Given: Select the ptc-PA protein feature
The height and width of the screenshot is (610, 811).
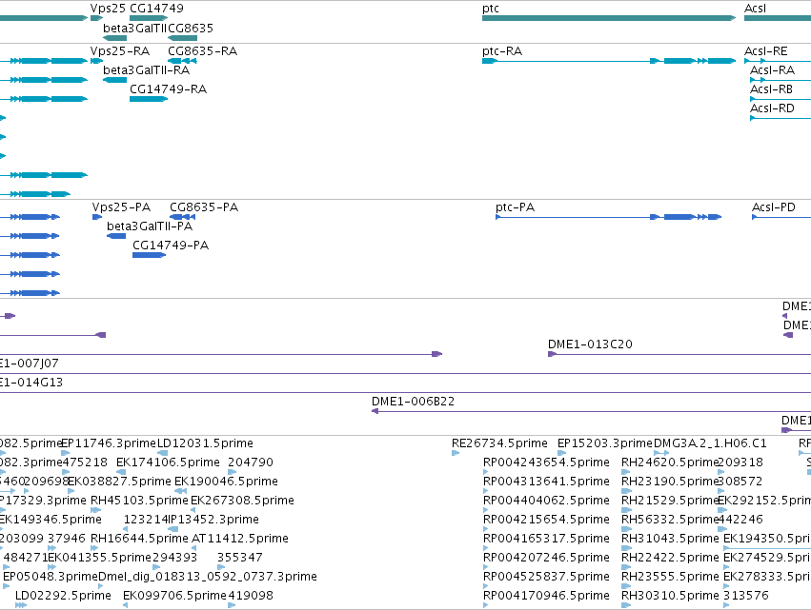Looking at the screenshot, I should pos(608,217).
